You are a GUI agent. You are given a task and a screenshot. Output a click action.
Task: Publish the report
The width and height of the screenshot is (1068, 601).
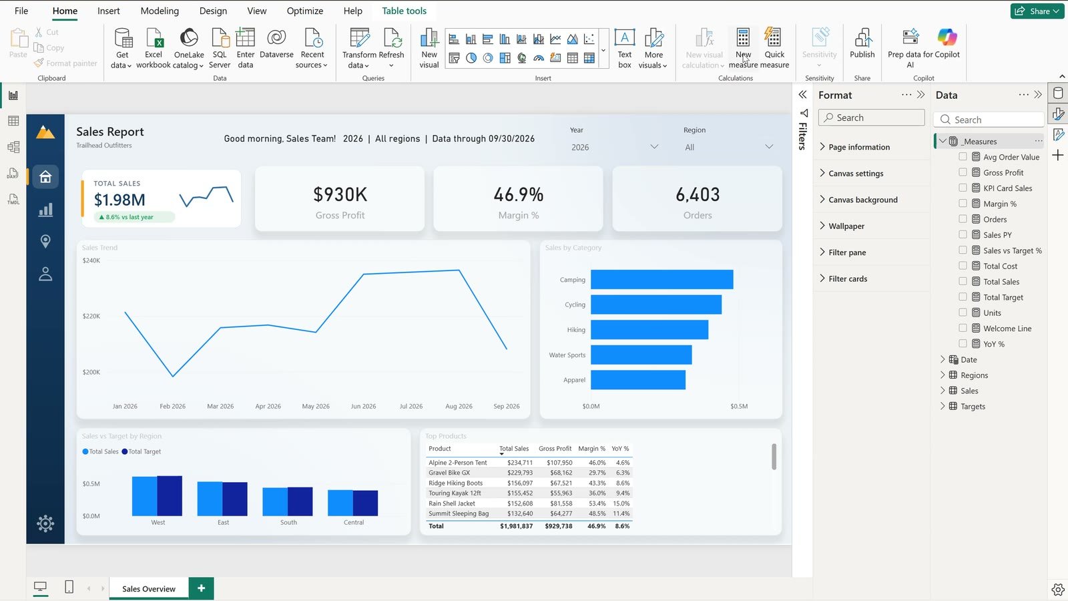(862, 44)
